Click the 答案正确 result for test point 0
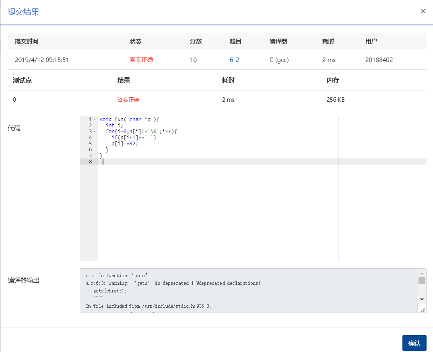The width and height of the screenshot is (433, 352). coord(128,100)
